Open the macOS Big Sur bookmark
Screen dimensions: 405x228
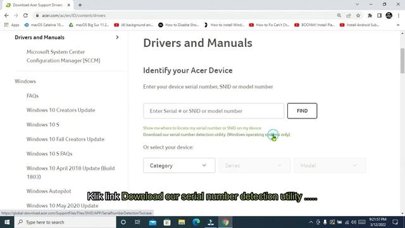(89, 25)
